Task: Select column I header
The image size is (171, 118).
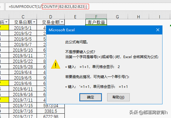Action: point(160,17)
